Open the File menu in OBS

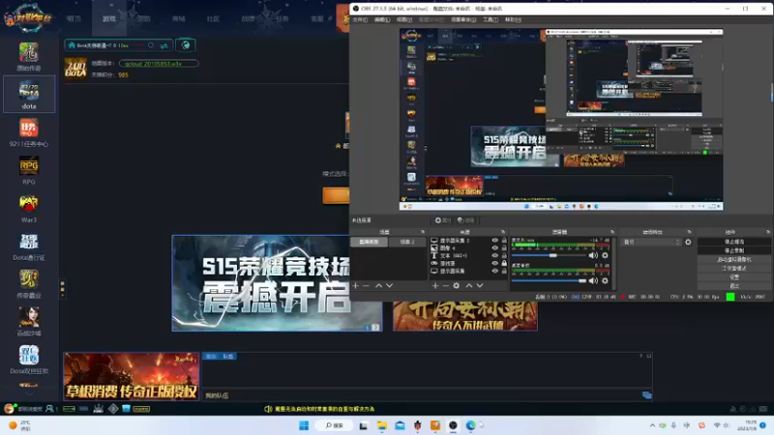tap(360, 19)
